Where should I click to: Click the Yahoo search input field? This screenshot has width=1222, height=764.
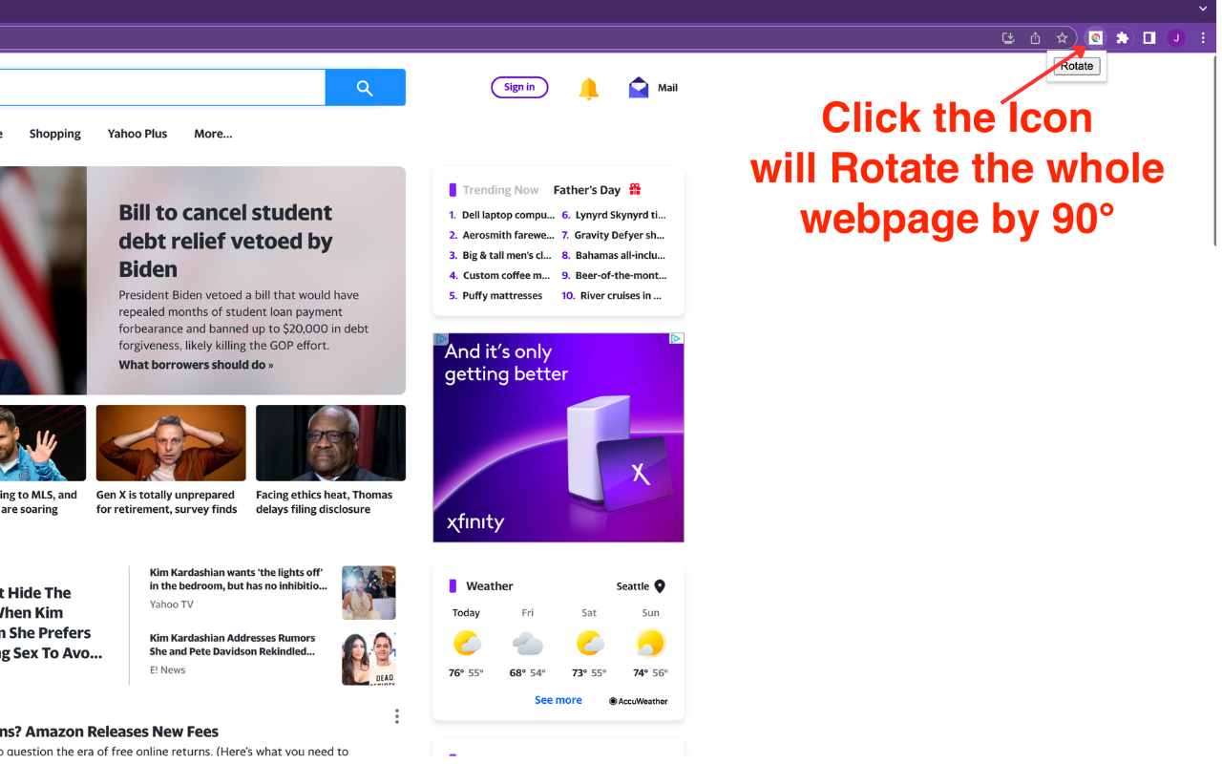162,88
